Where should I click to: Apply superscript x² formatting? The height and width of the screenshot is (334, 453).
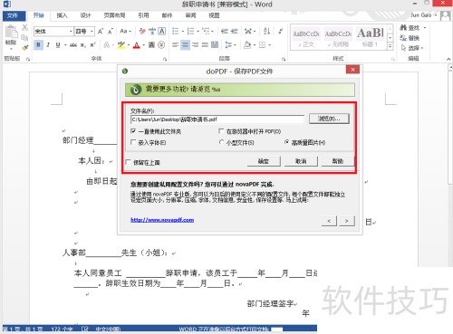coord(93,45)
